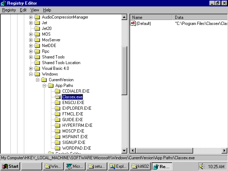Expand the AudioCompressionManager key

tap(31, 17)
